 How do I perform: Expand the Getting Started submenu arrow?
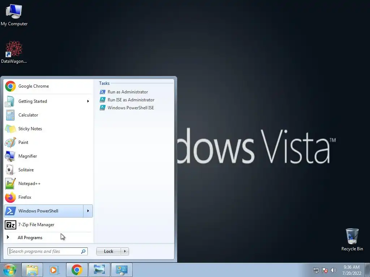tap(88, 101)
